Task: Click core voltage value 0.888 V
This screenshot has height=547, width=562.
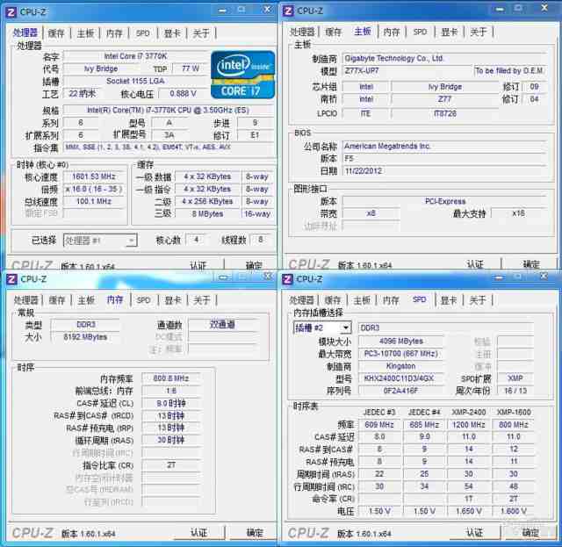Action: tap(183, 94)
